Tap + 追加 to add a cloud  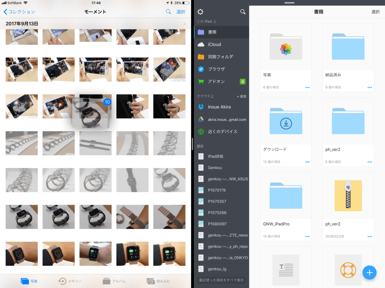(x=242, y=96)
